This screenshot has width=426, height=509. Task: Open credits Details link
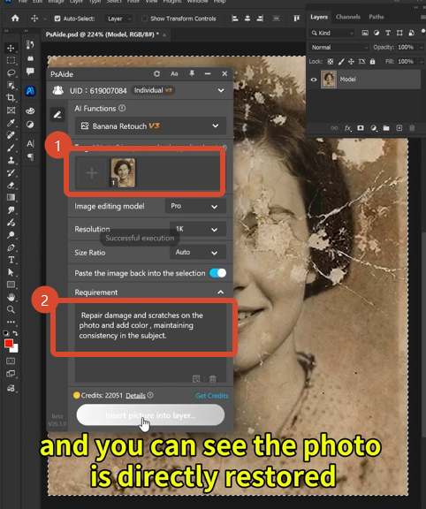coord(135,396)
